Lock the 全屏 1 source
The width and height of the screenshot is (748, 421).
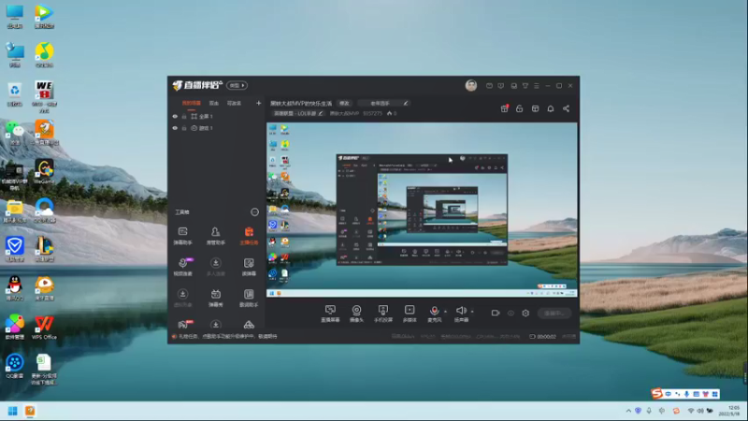tap(184, 116)
